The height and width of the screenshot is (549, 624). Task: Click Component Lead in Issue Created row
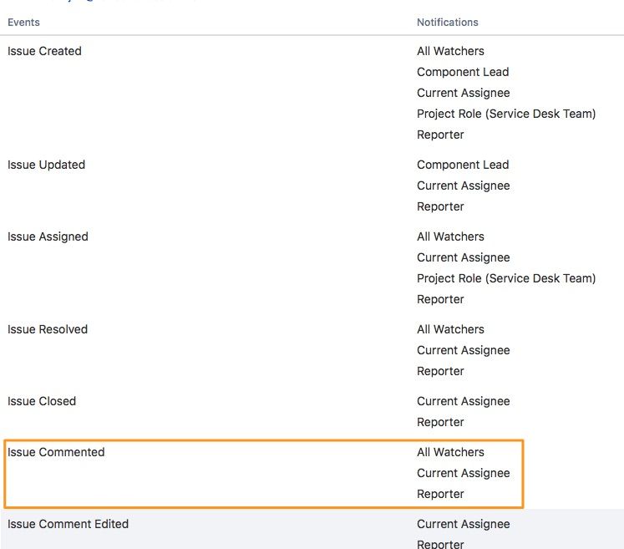463,72
